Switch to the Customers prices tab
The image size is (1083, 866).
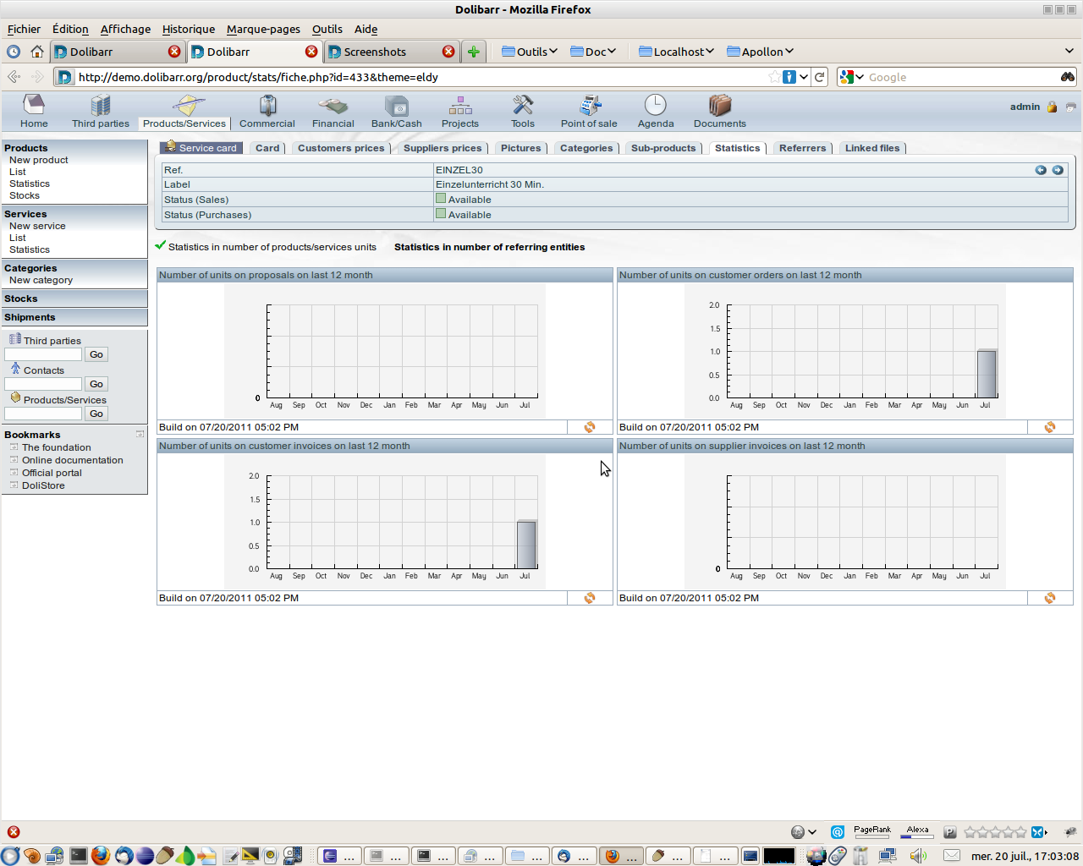pos(340,148)
